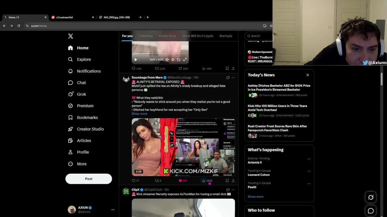The image size is (387, 217).
Task: Open more options for Leonard Cohen trend
Action: [x=309, y=171]
